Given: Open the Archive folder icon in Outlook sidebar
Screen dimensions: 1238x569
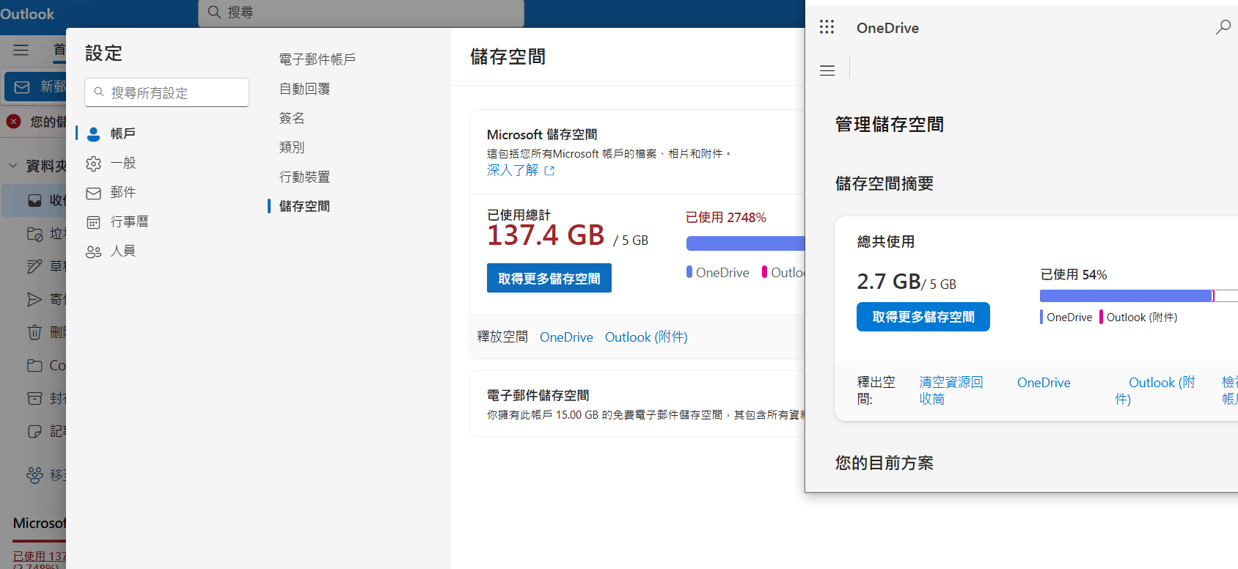Looking at the screenshot, I should click(34, 398).
